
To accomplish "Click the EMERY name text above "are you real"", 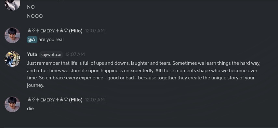I will coord(47,31).
